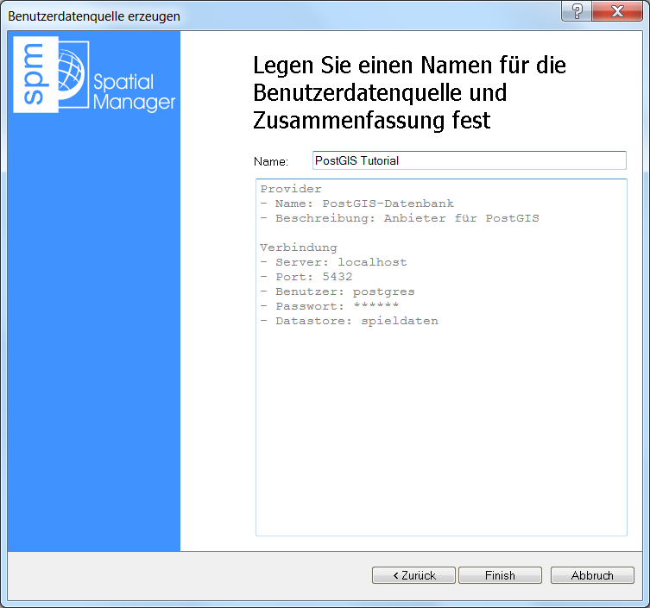Click the 'Verbindung' heading in the summary

coord(299,248)
